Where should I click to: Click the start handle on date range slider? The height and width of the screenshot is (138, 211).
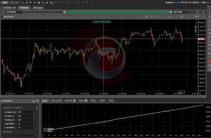tap(64, 12)
